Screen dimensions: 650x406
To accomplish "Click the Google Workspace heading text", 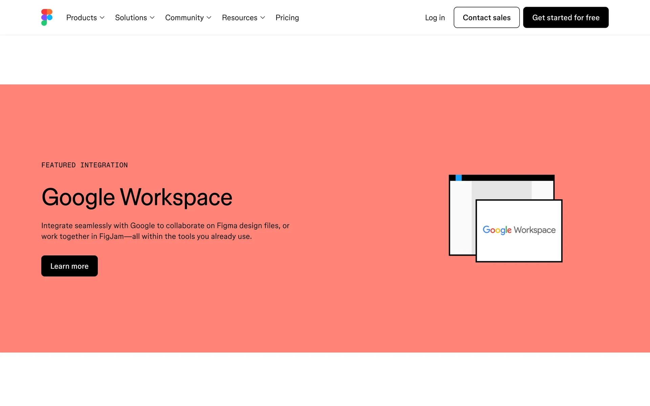I will 137,197.
